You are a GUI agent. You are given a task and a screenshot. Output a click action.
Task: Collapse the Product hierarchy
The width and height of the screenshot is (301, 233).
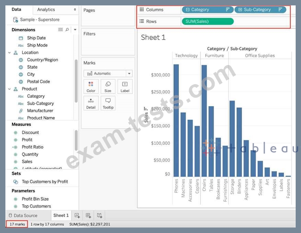click(x=9, y=89)
